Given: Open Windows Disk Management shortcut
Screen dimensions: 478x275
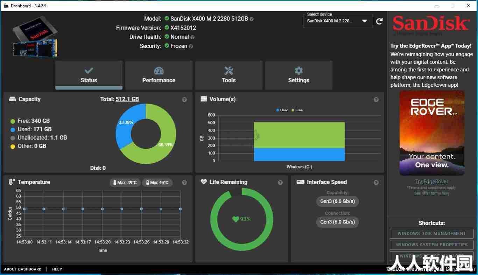Looking at the screenshot, I should [432, 234].
